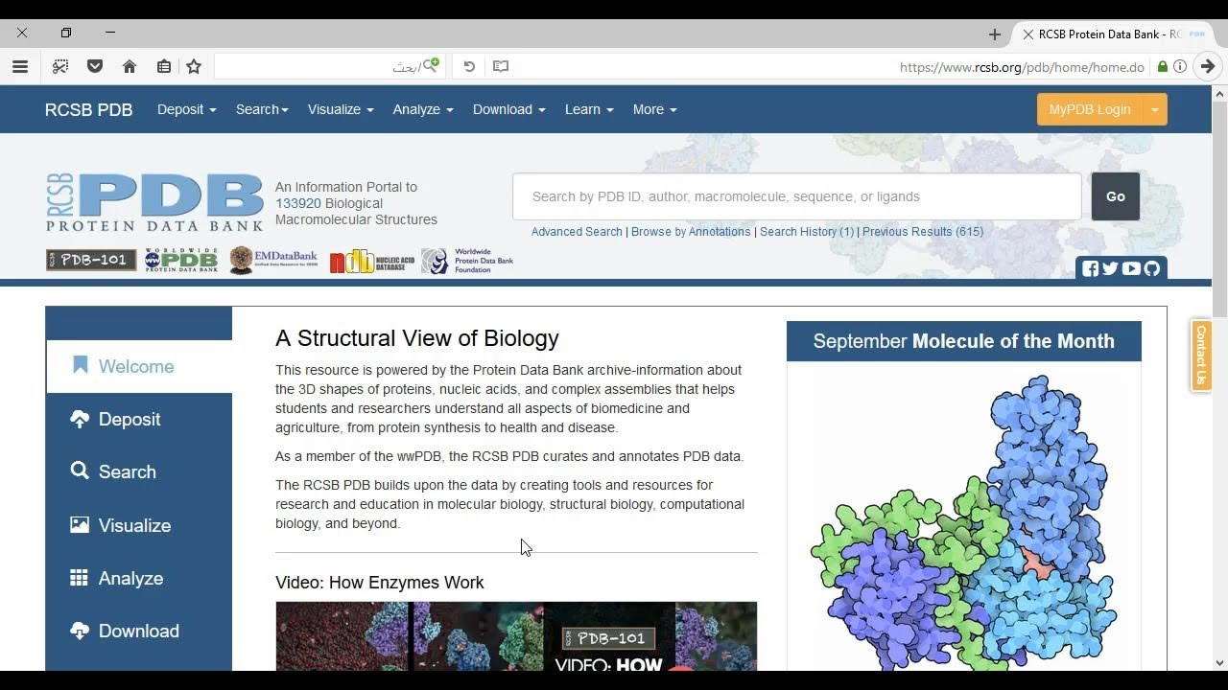Screen dimensions: 1228x690
Task: Select the Analyze sidebar tab
Action: point(139,578)
